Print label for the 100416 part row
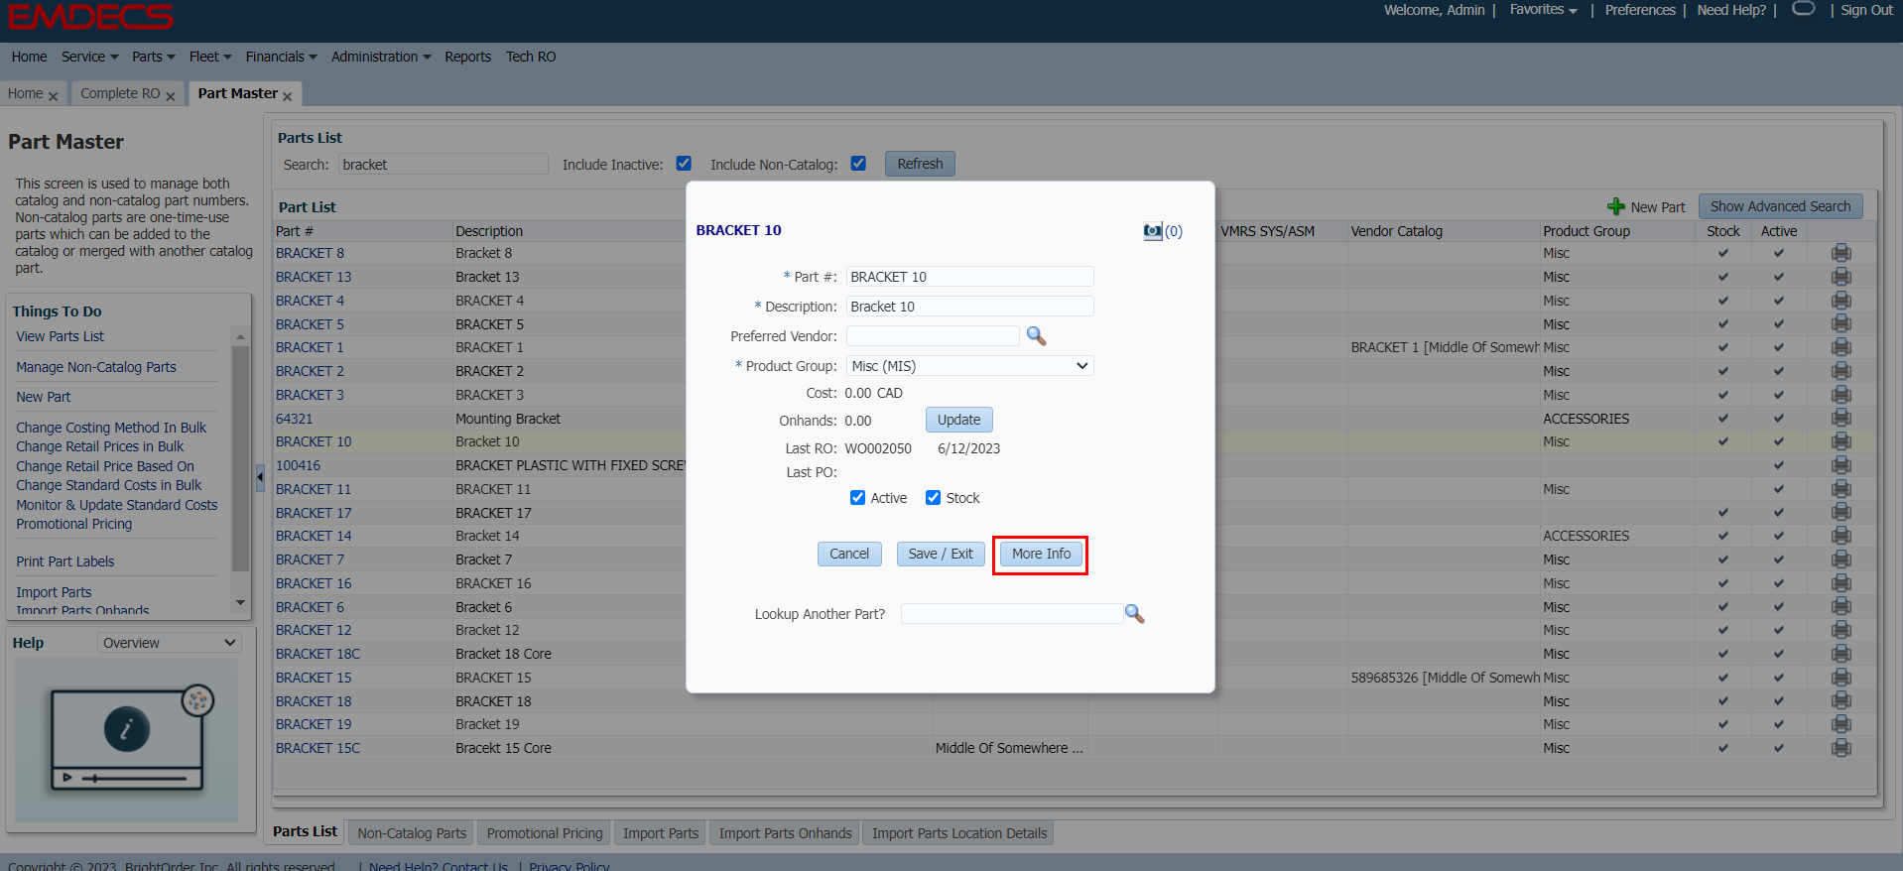 pos(1841,465)
